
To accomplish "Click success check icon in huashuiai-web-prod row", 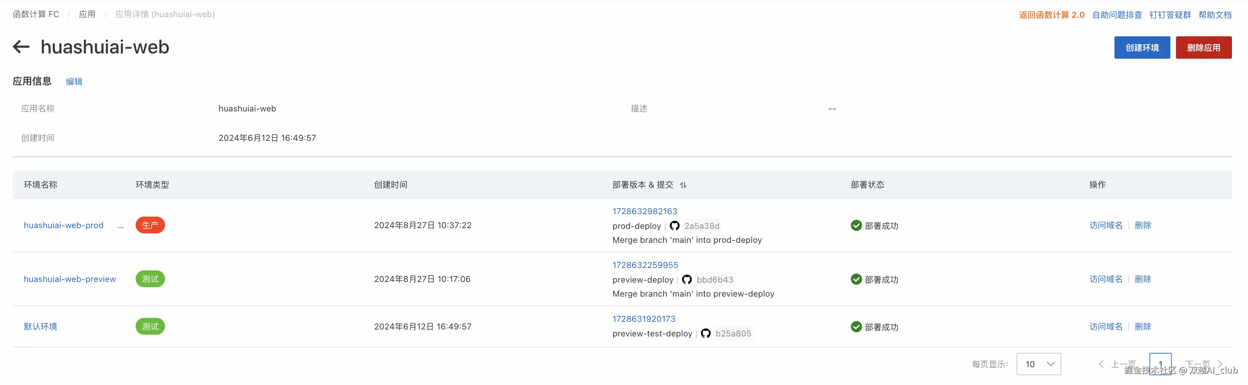I will point(856,226).
